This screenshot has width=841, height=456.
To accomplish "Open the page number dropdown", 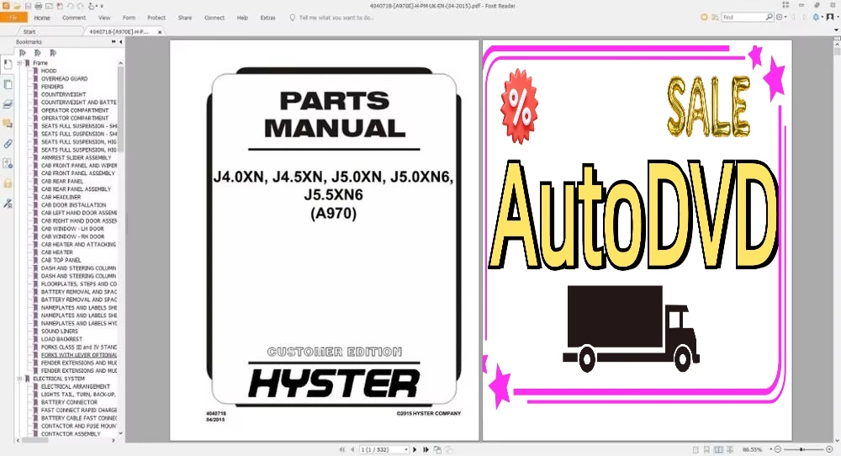I will 406,449.
